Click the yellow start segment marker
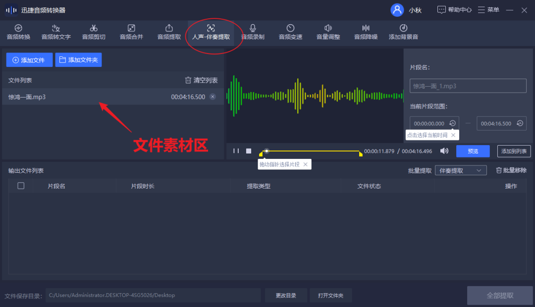535x307 pixels. [261, 154]
